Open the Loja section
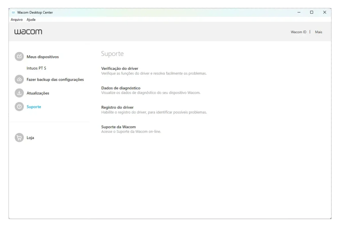The image size is (340, 227). coord(30,138)
